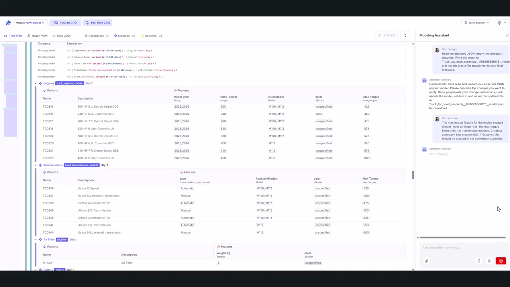Viewport: 510px width, 287px height.
Task: Expand the john.becker user menu
Action: 476,23
